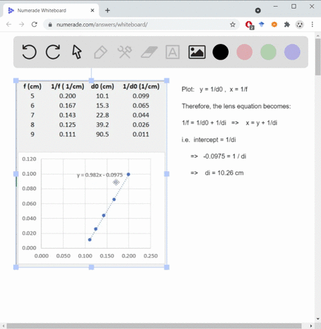This screenshot has height=329, width=321.
Task: Click the redo arrow in the whiteboard toolbar
Action: (53, 52)
